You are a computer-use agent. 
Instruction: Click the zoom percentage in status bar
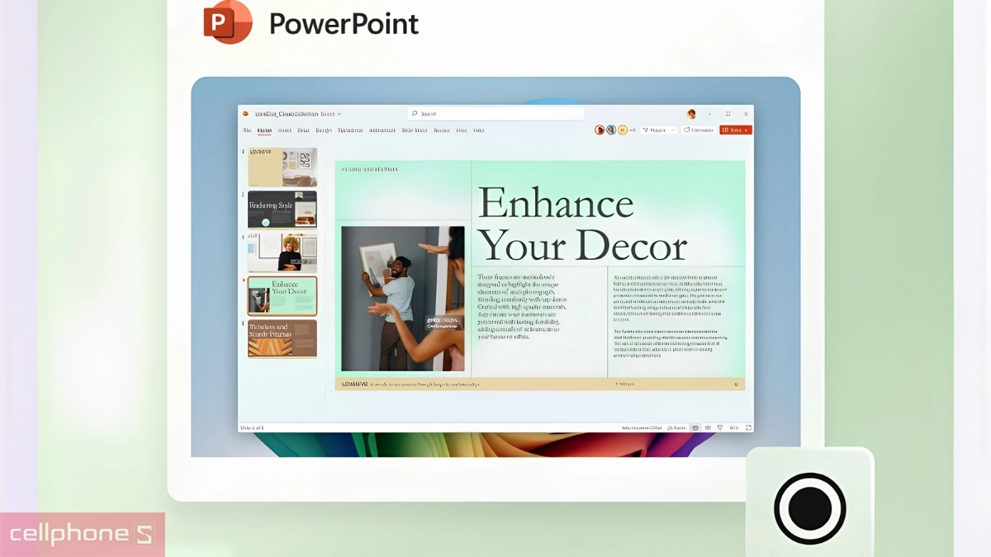(734, 427)
